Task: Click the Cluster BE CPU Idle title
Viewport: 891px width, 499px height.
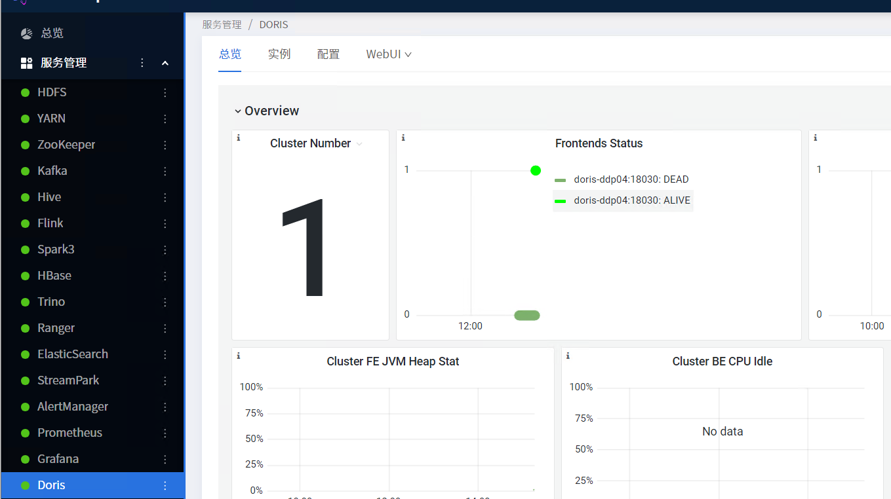Action: pos(722,361)
